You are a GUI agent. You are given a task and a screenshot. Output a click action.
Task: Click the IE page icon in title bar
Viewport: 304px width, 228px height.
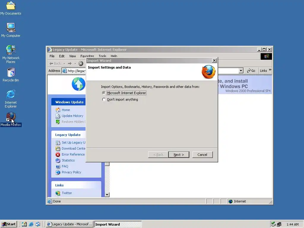[x=50, y=50]
